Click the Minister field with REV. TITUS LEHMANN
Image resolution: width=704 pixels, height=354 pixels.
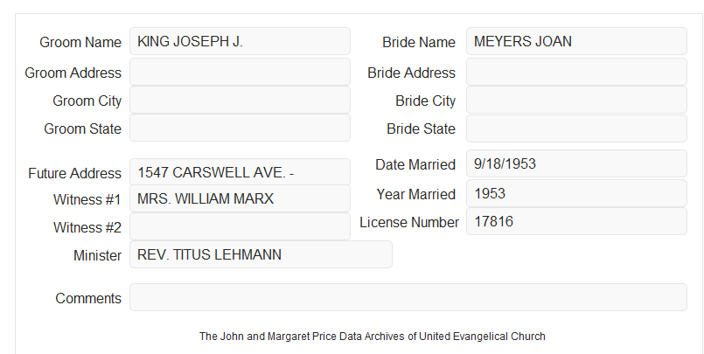coord(261,254)
